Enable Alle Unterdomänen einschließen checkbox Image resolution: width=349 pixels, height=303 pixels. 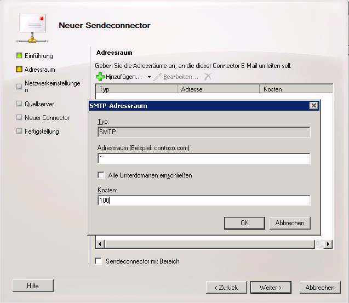(101, 175)
